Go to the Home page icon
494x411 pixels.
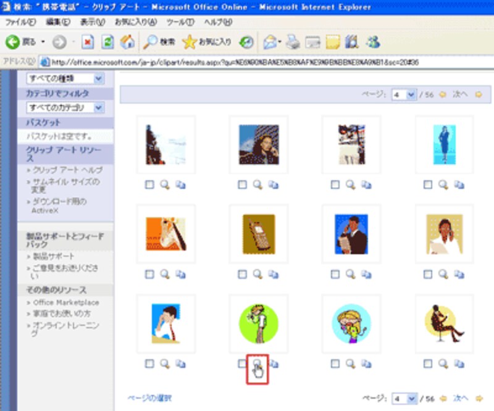127,42
